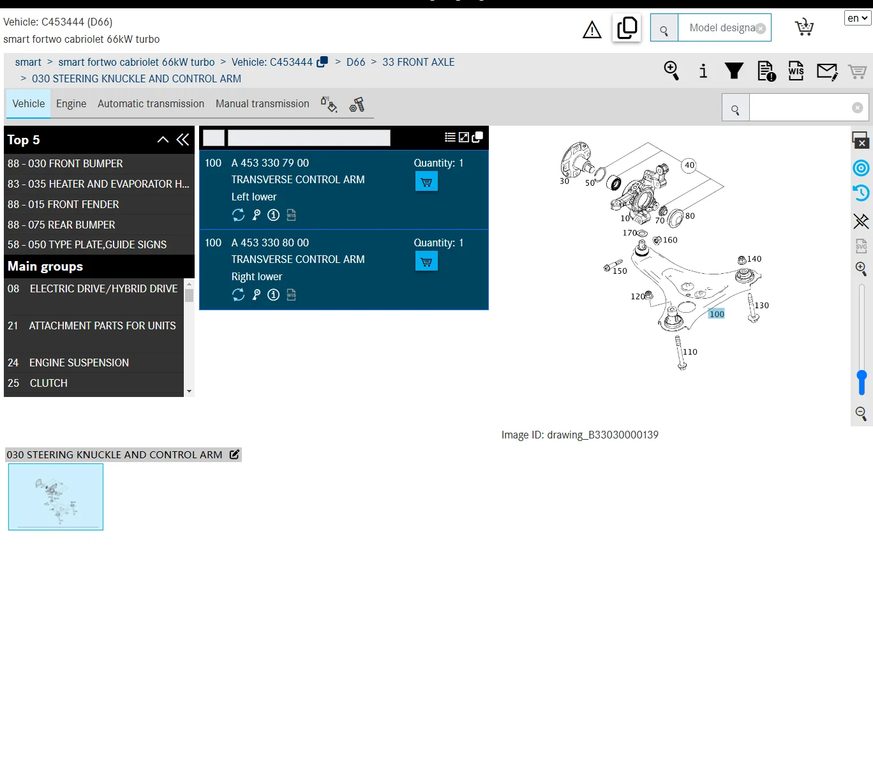The width and height of the screenshot is (873, 778).
Task: Open the WIS document icon in toolbar
Action: [796, 71]
